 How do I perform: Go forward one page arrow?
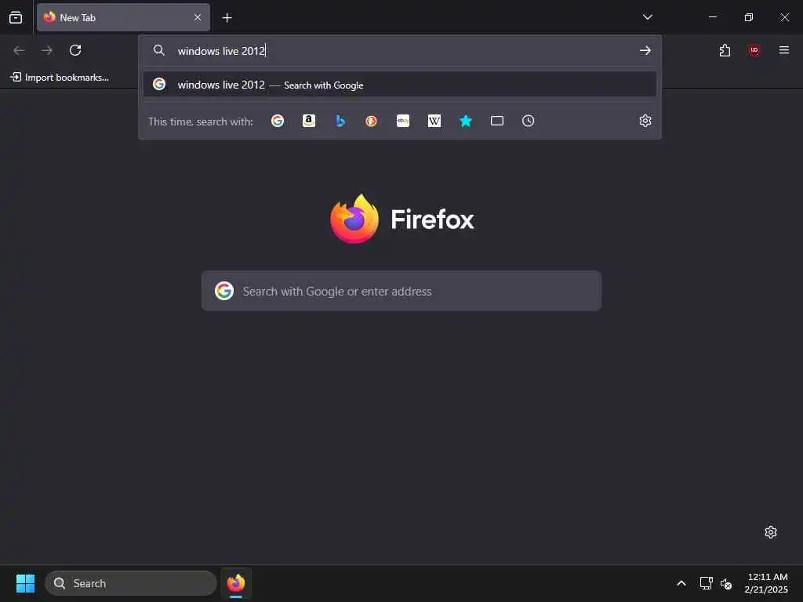click(x=47, y=50)
